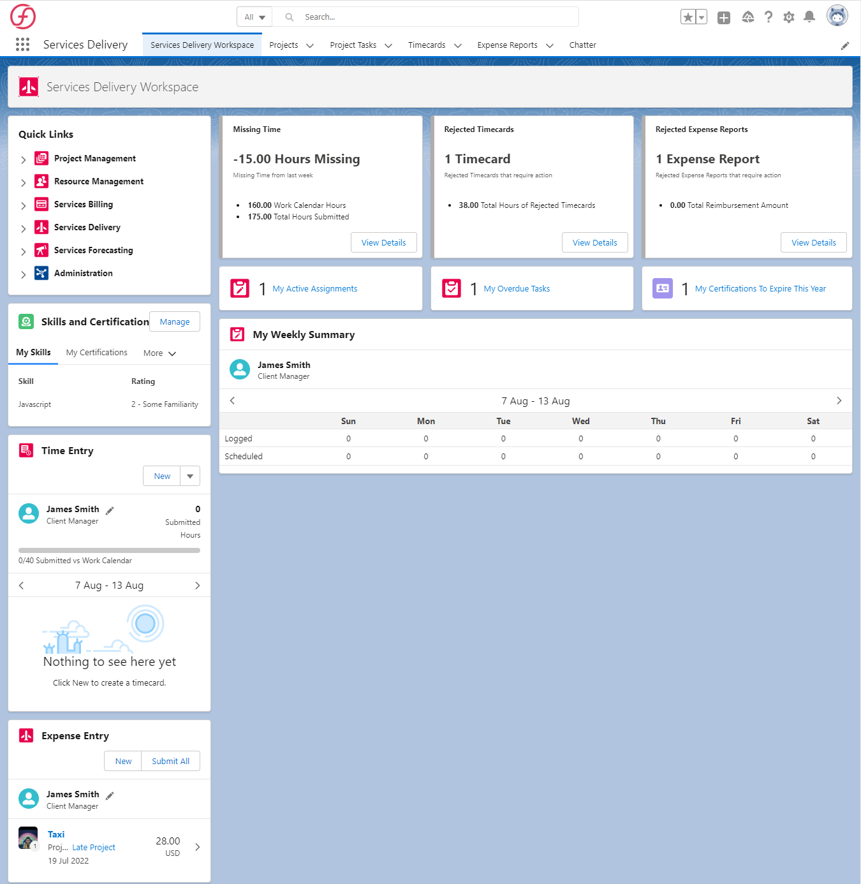861x884 pixels.
Task: Click edit pencil next to James Smith in Time Entry
Action: click(110, 510)
